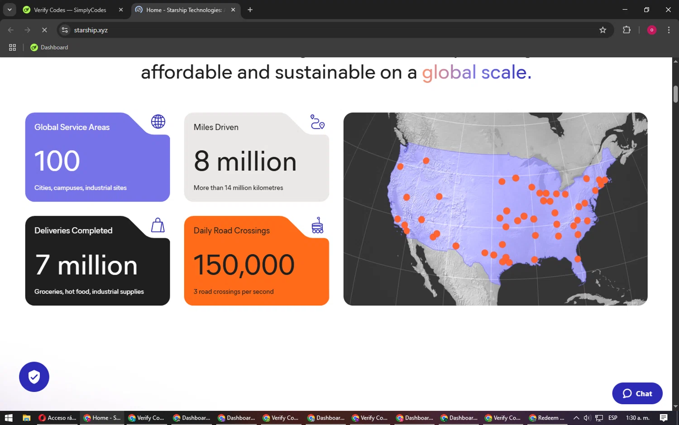679x425 pixels.
Task: Open the Chrome profile avatar
Action: click(x=652, y=30)
